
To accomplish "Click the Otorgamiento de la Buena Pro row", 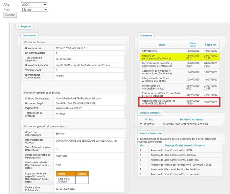I will pos(180,102).
